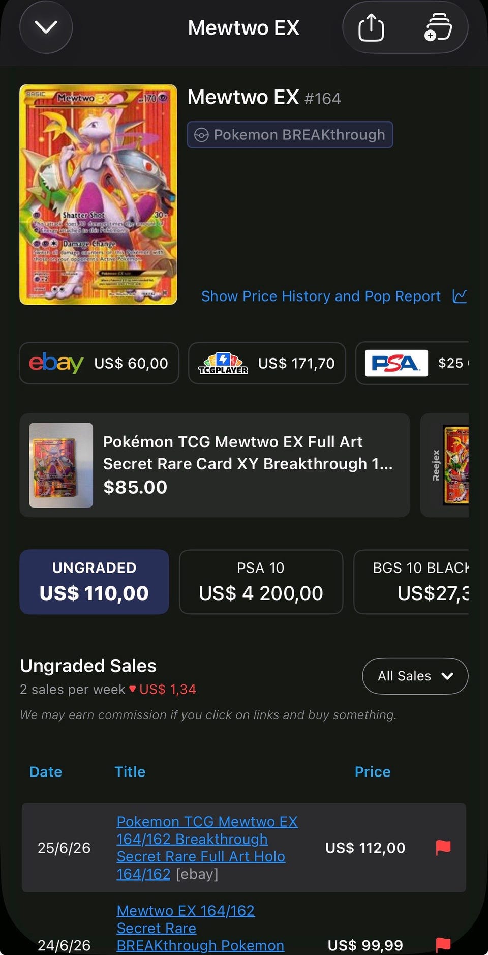The image size is (488, 955).
Task: Collapse the page with the down chevron
Action: 46,27
